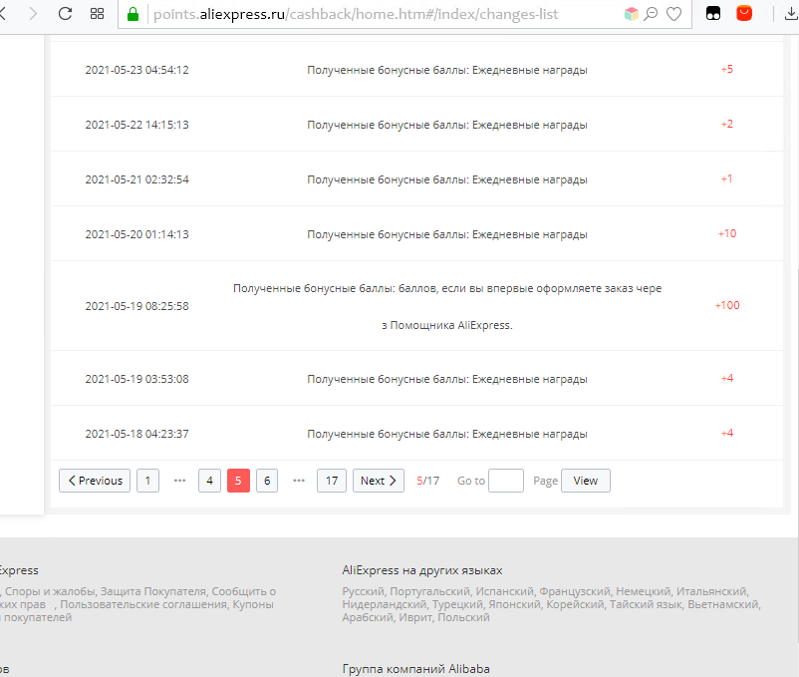The width and height of the screenshot is (799, 677).
Task: Click ellipsis between pages 1 and 4
Action: (179, 481)
